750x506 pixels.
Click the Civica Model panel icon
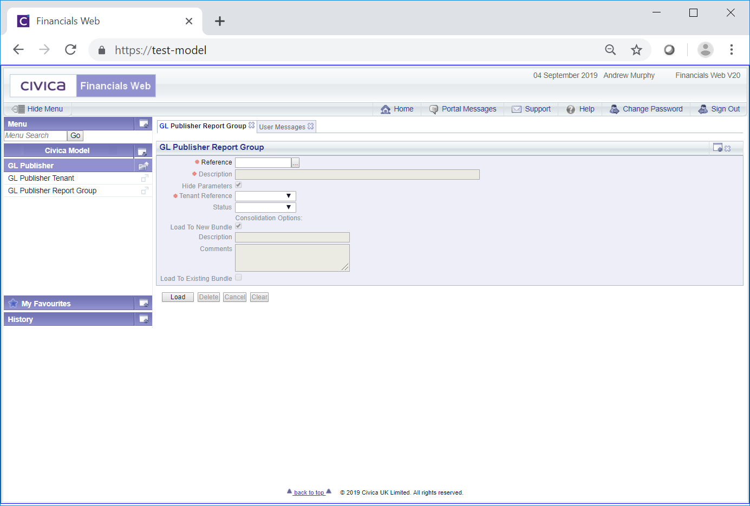142,151
